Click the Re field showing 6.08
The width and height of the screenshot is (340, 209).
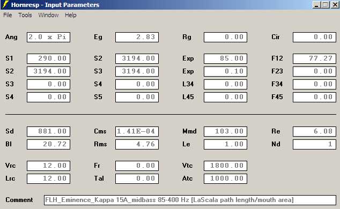pos(314,131)
